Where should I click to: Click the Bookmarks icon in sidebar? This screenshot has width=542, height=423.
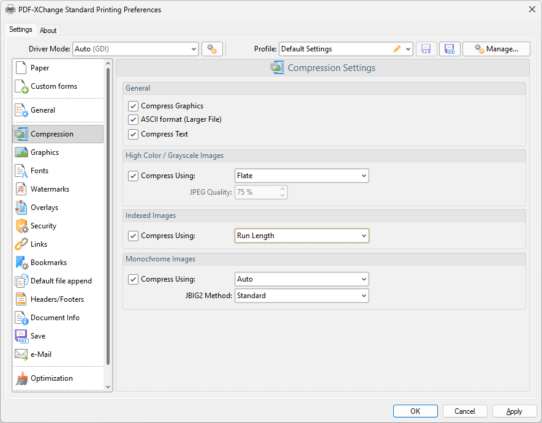tap(21, 263)
